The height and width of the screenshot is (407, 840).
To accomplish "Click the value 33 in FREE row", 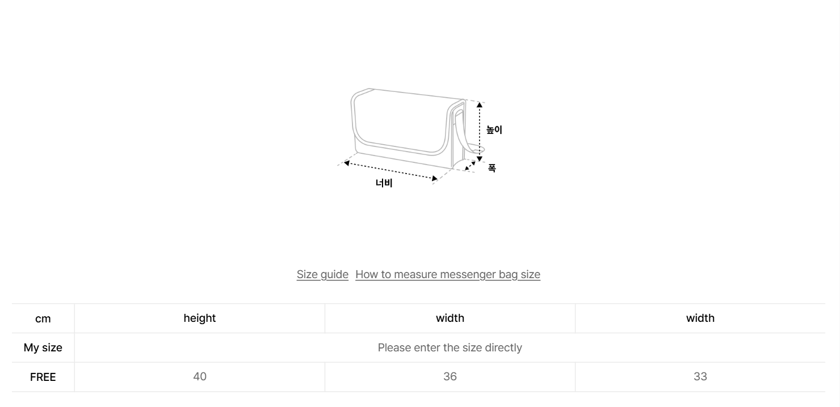I will click(x=700, y=377).
